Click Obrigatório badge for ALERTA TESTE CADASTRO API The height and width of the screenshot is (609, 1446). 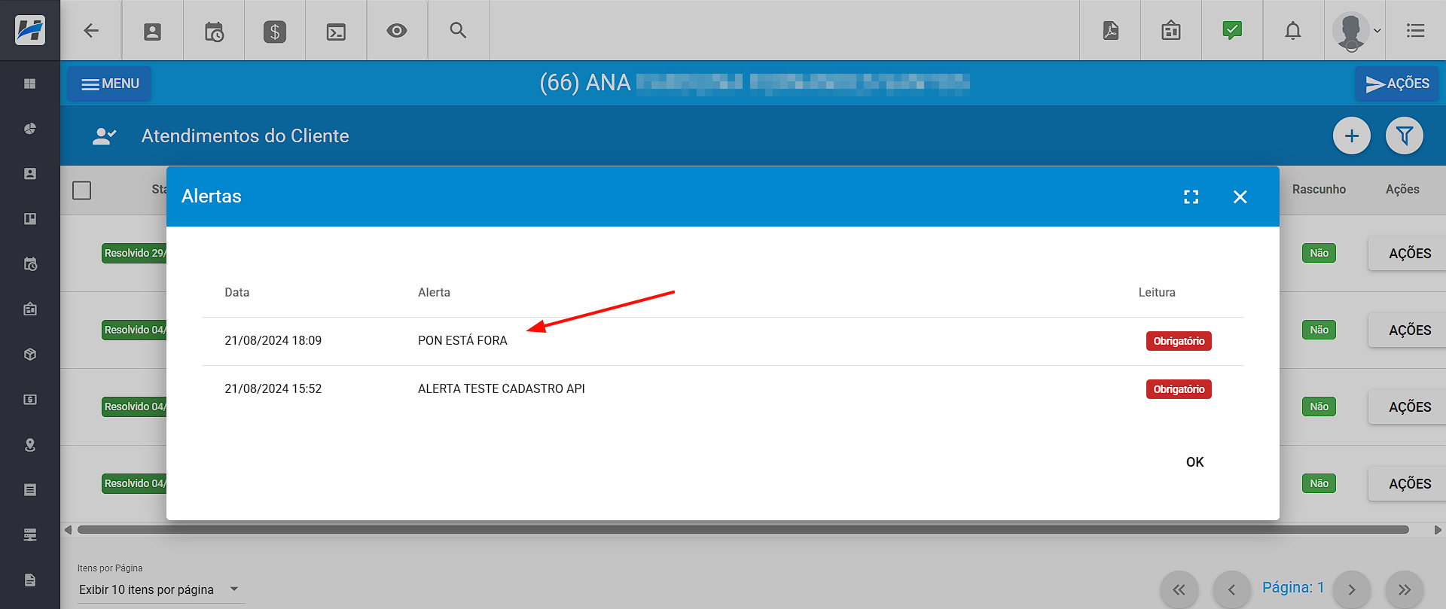(x=1179, y=389)
